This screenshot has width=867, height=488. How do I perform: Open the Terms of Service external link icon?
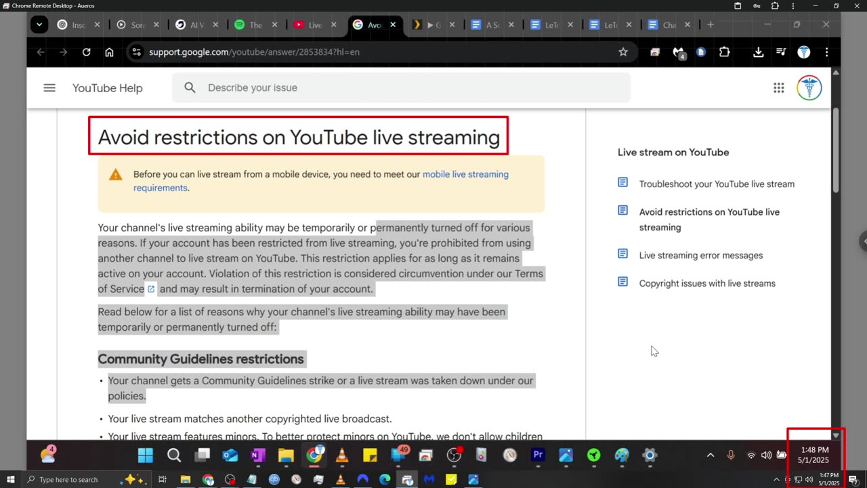click(x=151, y=289)
